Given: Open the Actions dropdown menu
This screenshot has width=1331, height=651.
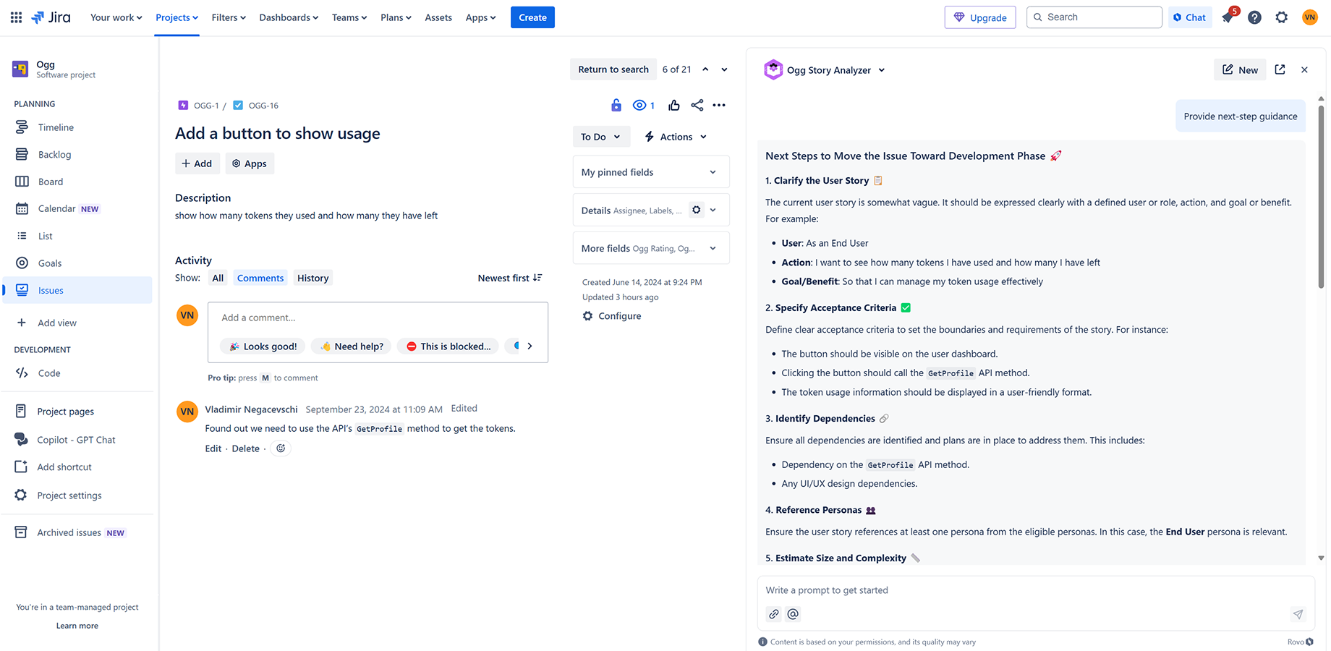Looking at the screenshot, I should (676, 137).
